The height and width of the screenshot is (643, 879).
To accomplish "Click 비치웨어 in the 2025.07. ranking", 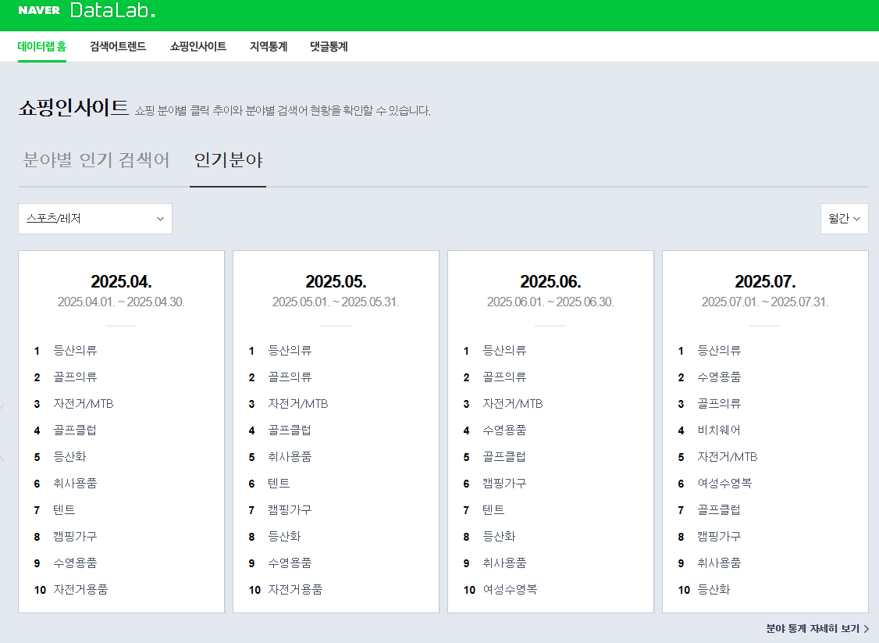I will click(719, 430).
